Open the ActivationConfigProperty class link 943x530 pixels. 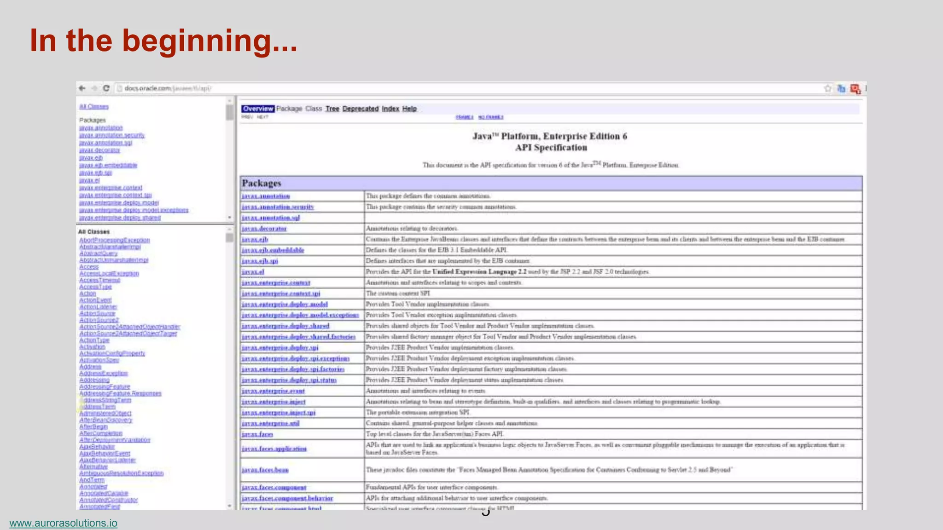[112, 353]
